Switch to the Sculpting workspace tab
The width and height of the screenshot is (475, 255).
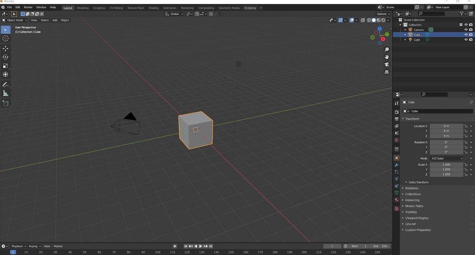click(99, 8)
